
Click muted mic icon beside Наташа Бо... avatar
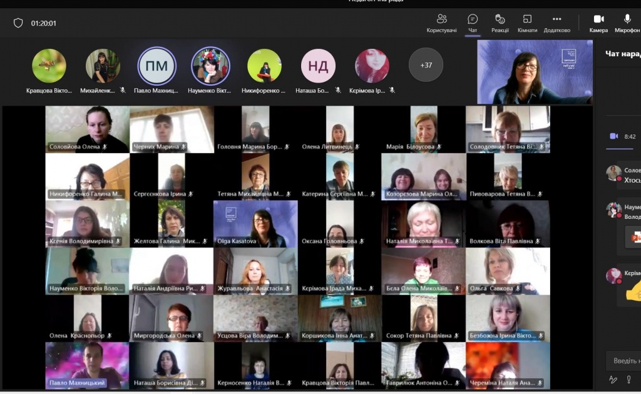point(338,90)
